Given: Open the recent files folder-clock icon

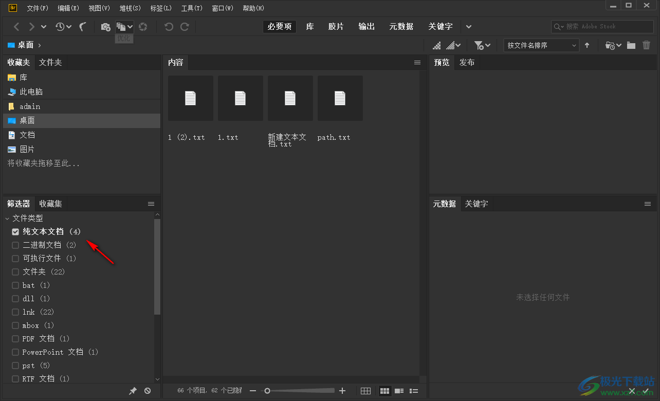Looking at the screenshot, I should (610, 45).
